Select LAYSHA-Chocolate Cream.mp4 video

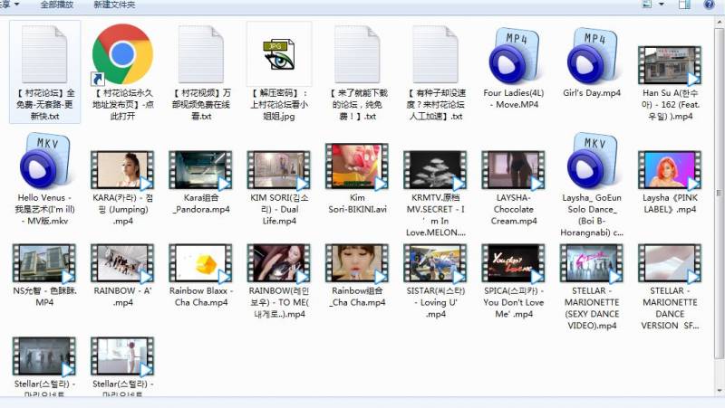tap(513, 188)
